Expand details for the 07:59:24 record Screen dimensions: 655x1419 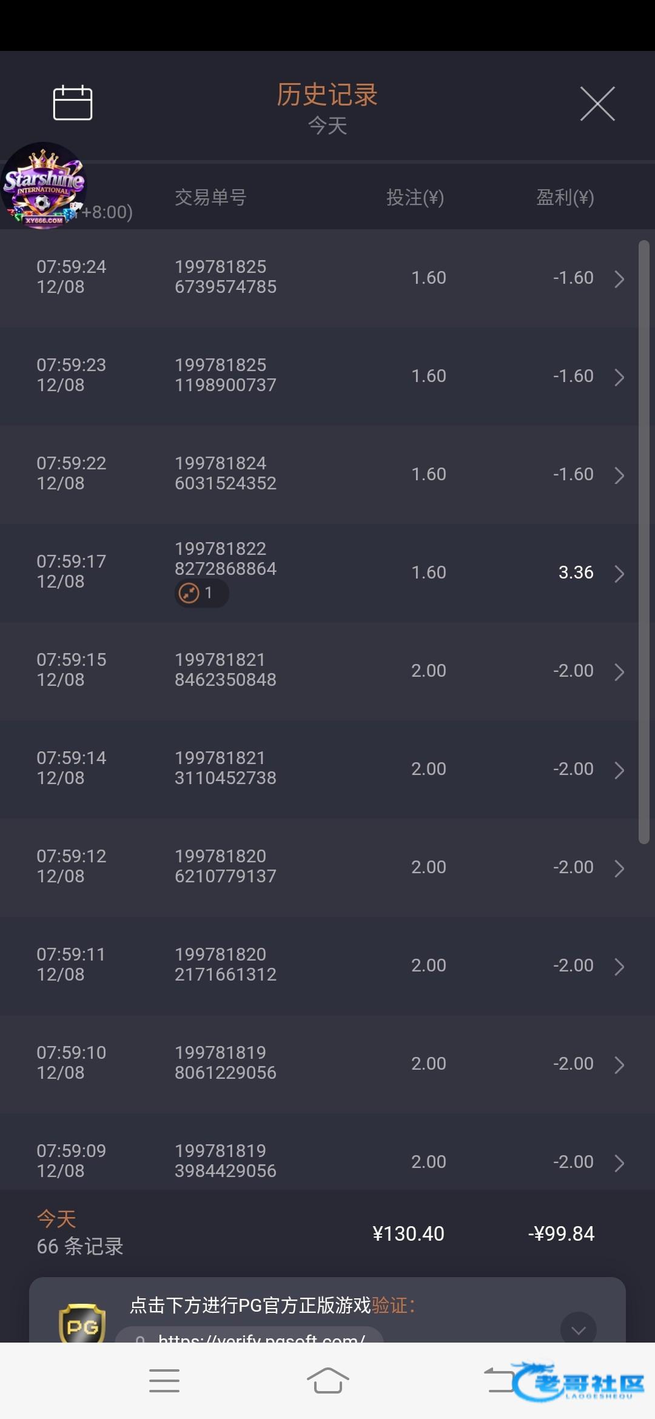(x=619, y=279)
